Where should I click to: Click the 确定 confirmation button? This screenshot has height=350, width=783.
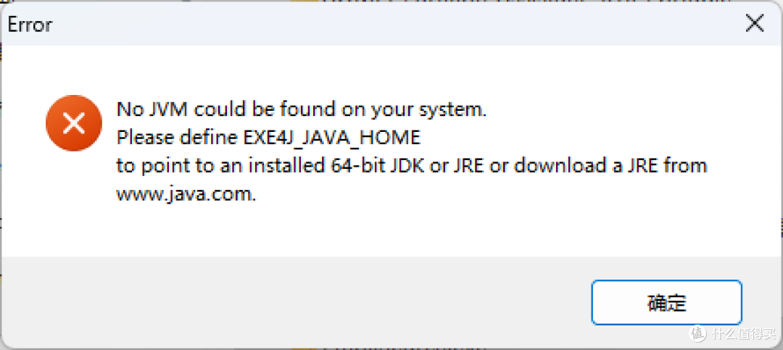(667, 303)
